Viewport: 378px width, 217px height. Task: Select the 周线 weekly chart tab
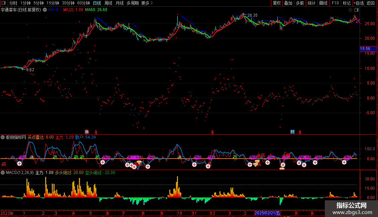(x=108, y=3)
